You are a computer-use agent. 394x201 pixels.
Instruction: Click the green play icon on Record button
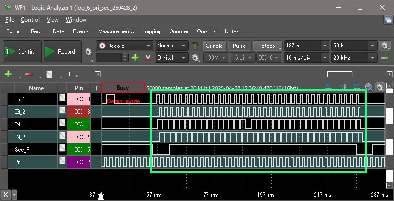click(x=50, y=52)
